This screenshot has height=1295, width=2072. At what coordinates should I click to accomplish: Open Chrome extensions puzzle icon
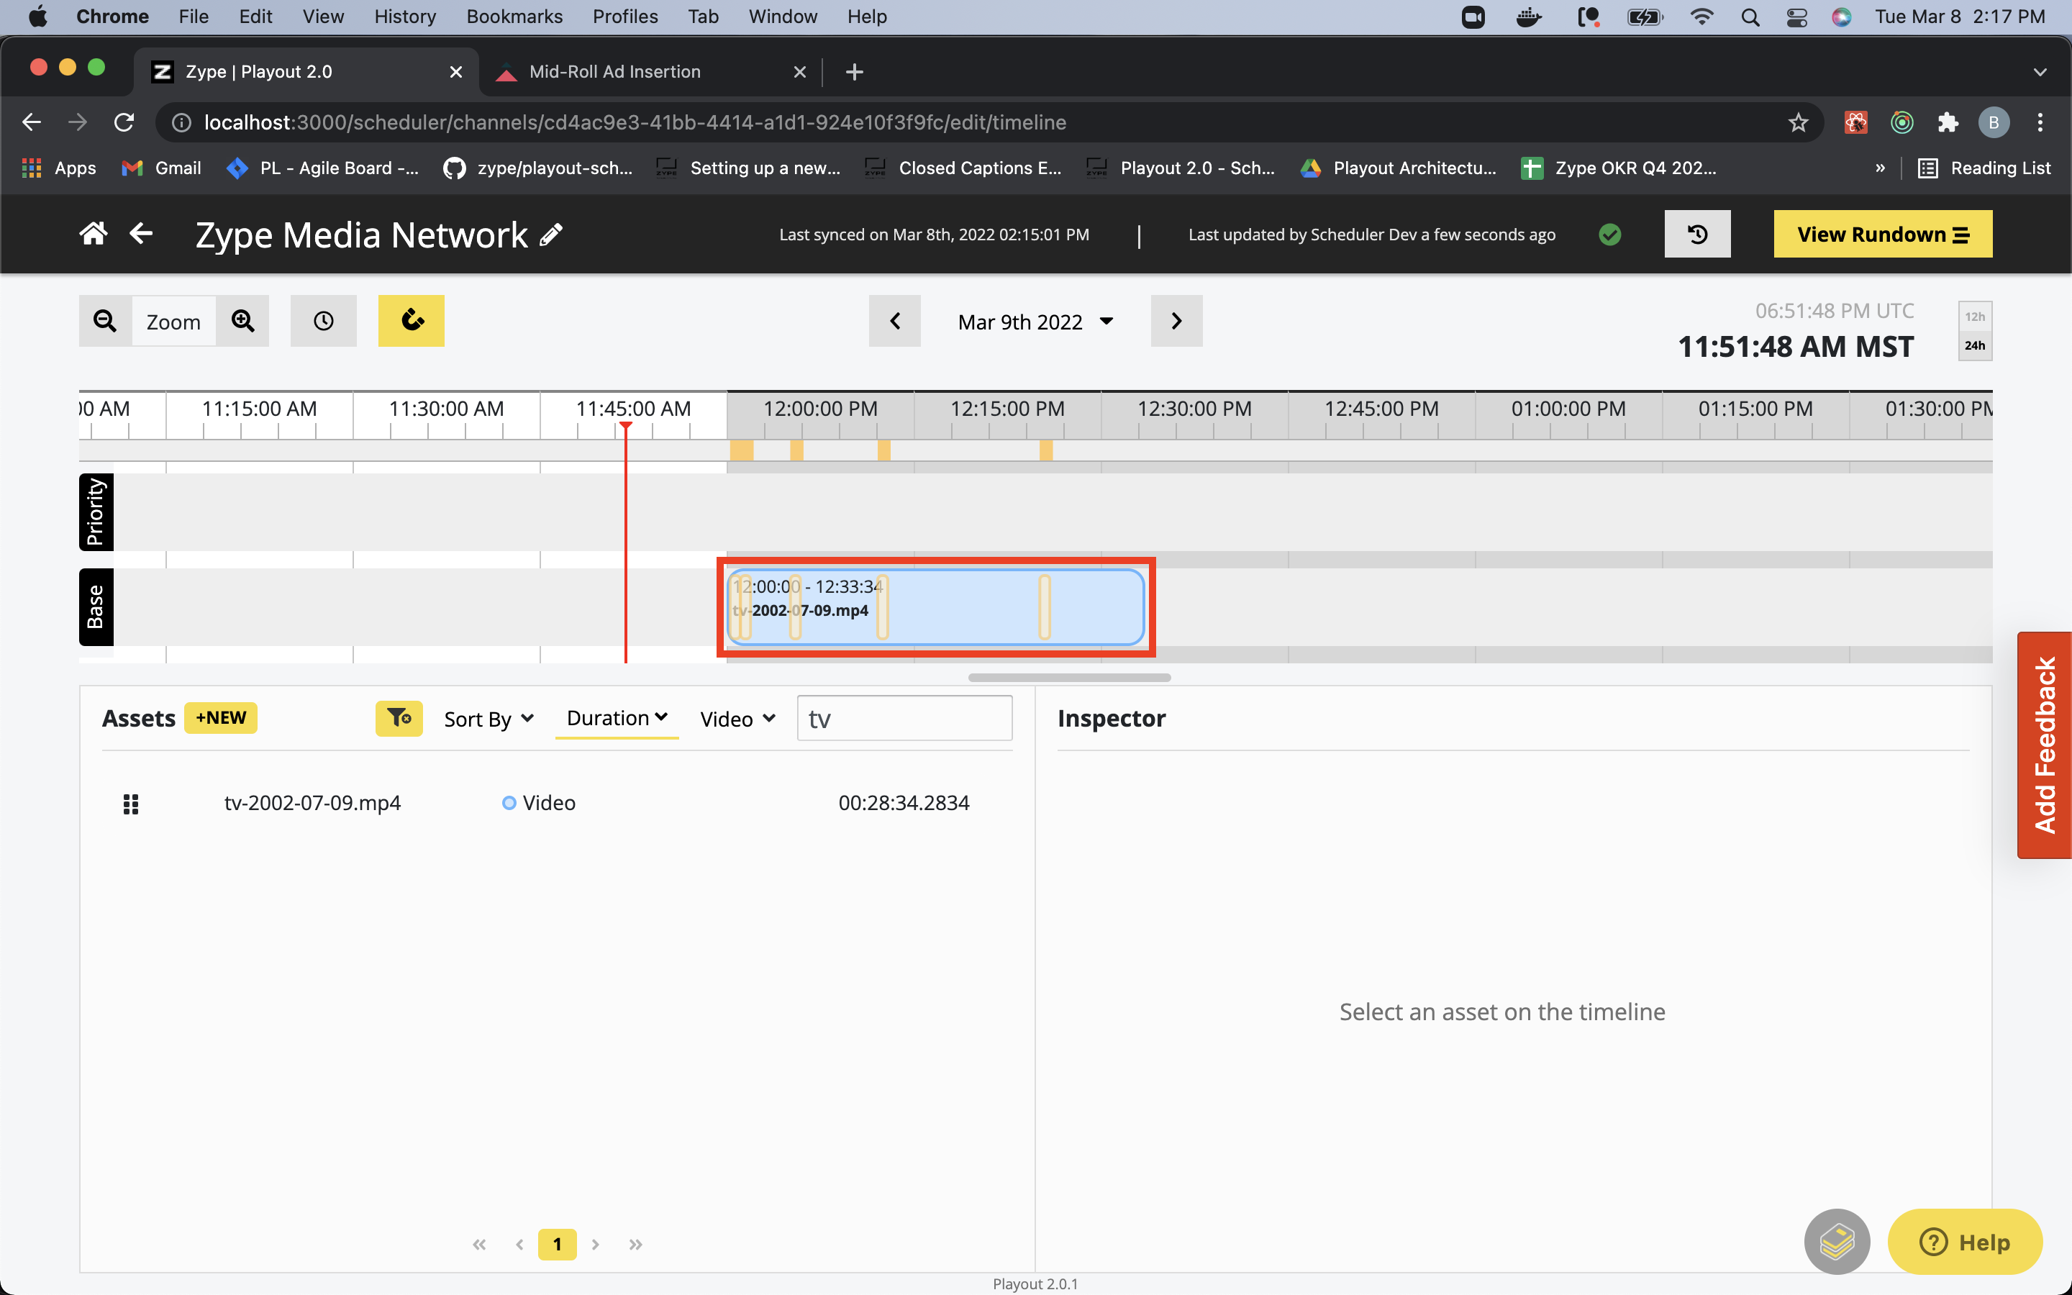tap(1948, 122)
